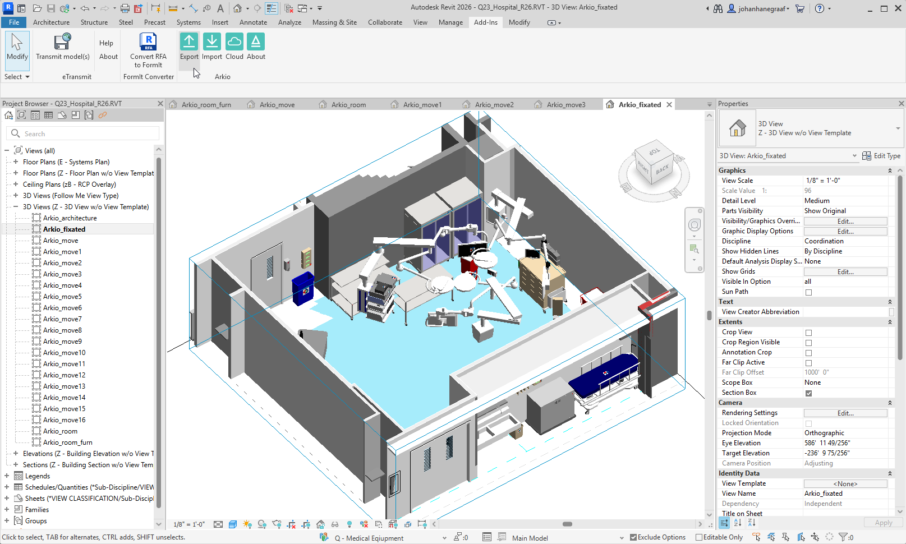This screenshot has width=906, height=544.
Task: Switch to the Annotate ribbon tab
Action: coord(254,22)
